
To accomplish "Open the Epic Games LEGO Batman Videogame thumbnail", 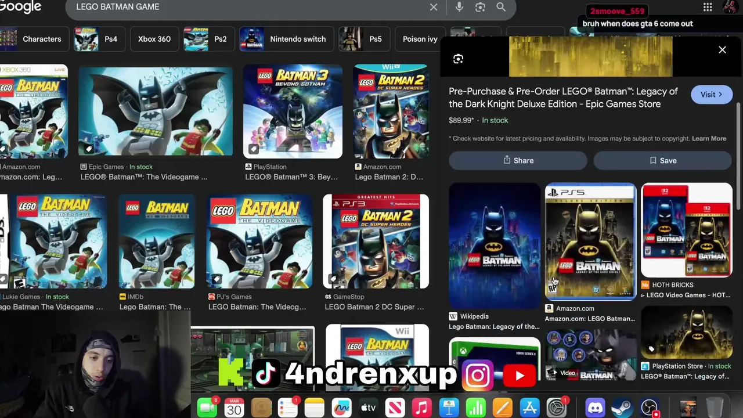I will [156, 111].
